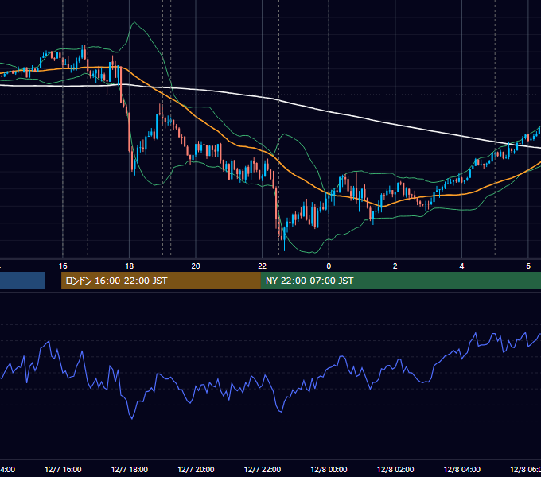Click the "12/7 22:00" date label
The width and height of the screenshot is (541, 477).
point(263,469)
